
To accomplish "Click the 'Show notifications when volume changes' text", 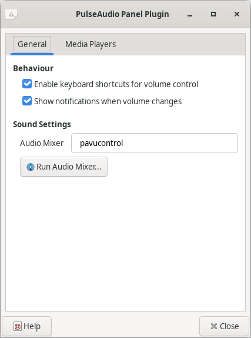I will [x=108, y=101].
